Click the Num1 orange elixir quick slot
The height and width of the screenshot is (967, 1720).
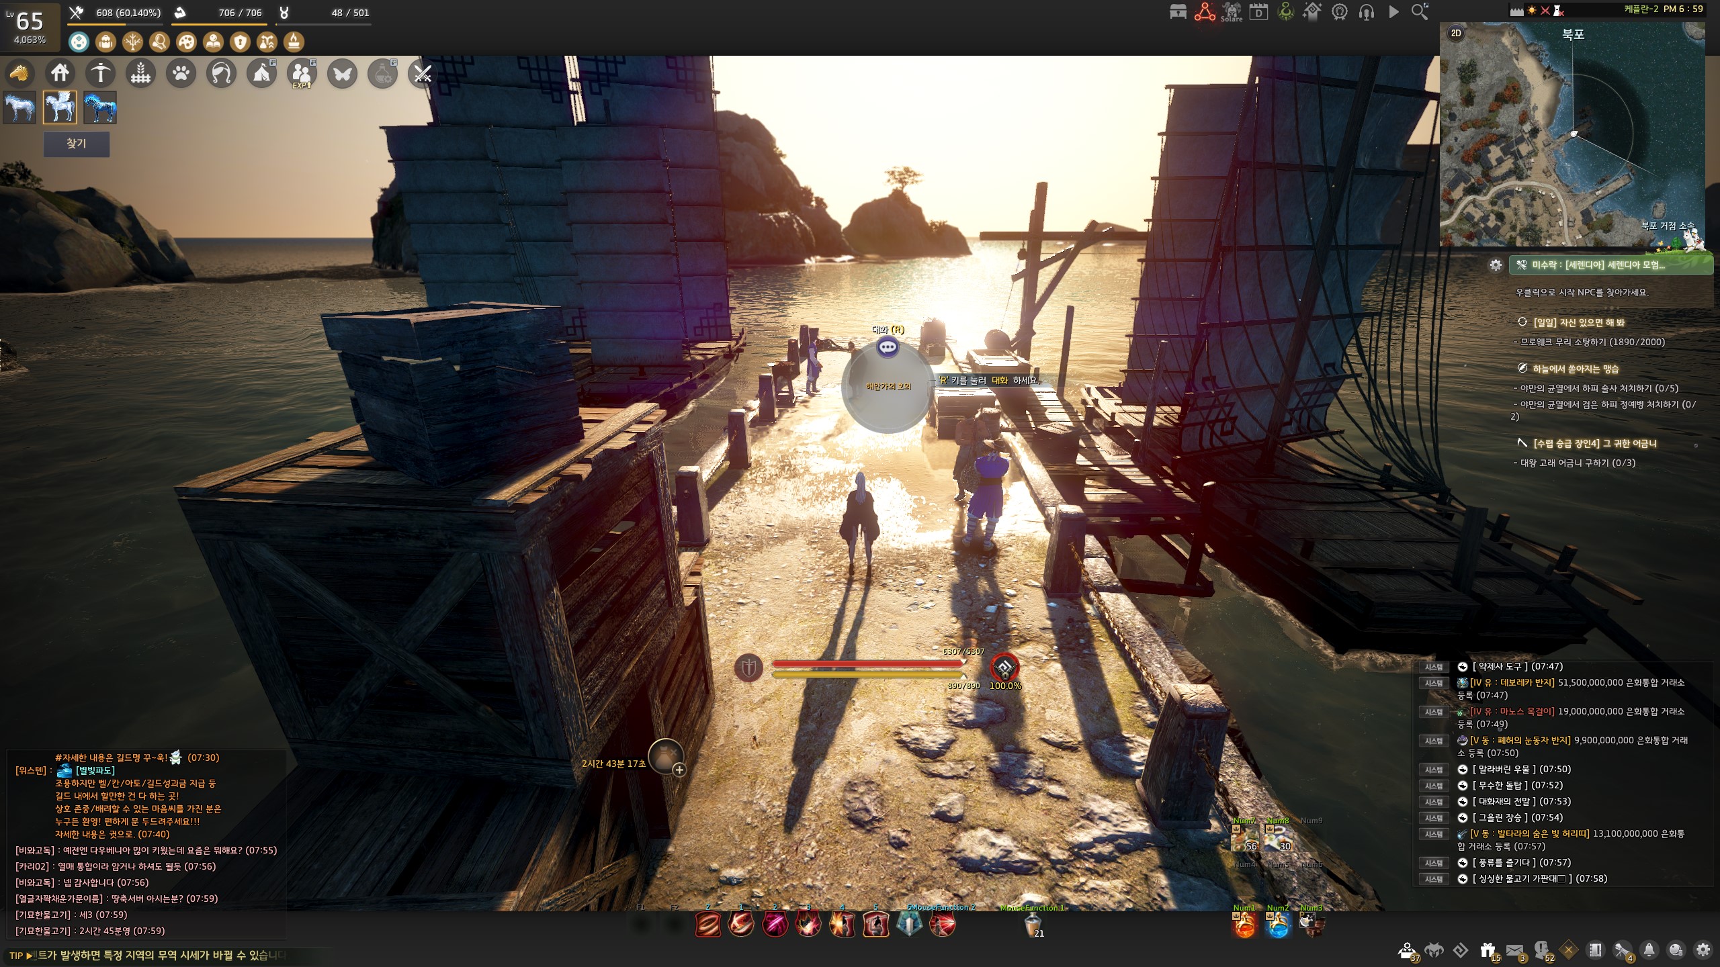point(1244,925)
